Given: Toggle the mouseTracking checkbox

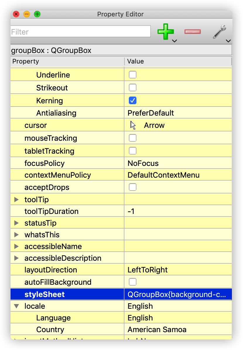Looking at the screenshot, I should coord(133,138).
